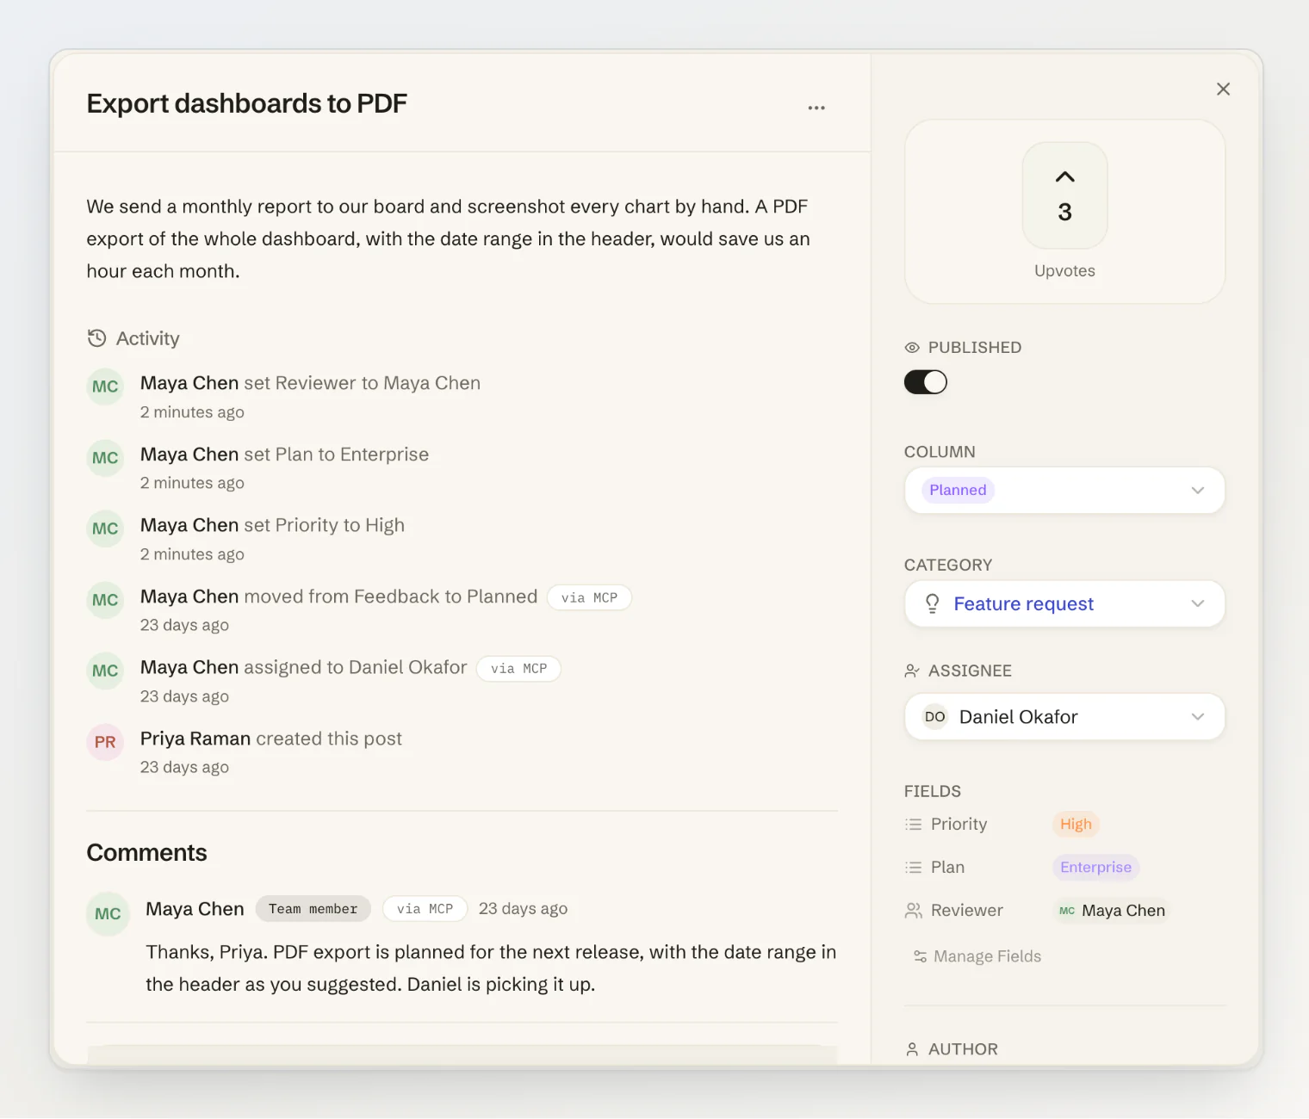Click the lightbulb icon in Category
Viewport: 1309px width, 1119px height.
932,604
